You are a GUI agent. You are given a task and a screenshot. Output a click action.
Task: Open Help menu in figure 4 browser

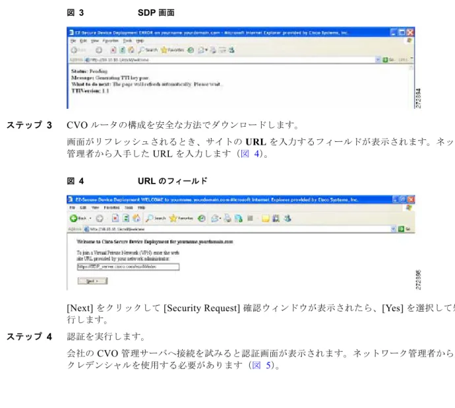(x=141, y=207)
